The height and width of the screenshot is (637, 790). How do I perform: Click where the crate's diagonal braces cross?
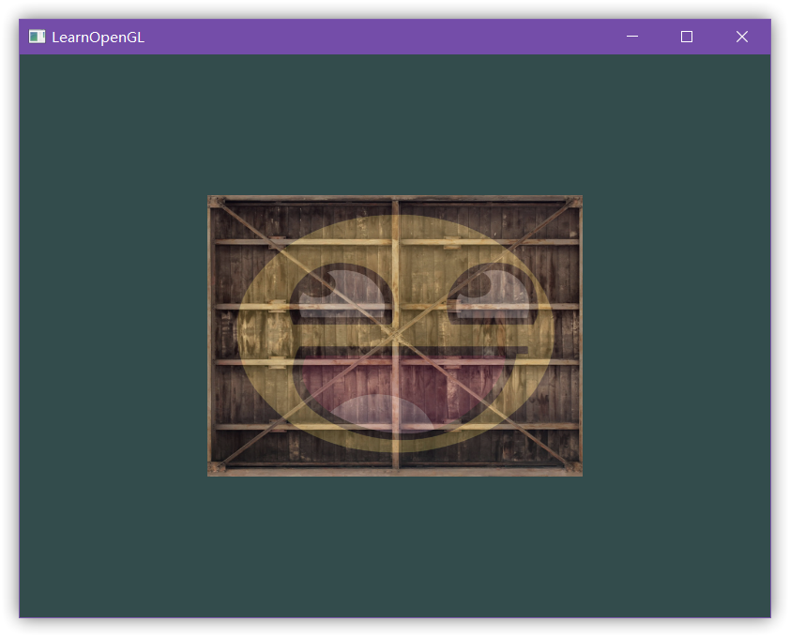click(x=395, y=335)
